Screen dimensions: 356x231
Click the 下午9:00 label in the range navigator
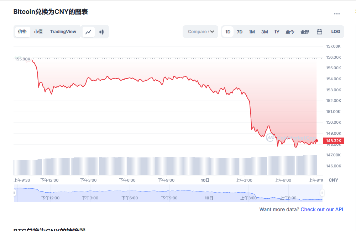169,198
